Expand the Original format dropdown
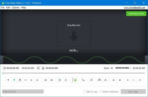 (23, 92)
